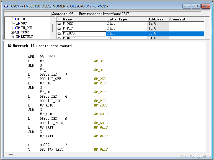Screen dimensions: 214x160
Task: Collapse Network 11 section
Action: pos(9,46)
